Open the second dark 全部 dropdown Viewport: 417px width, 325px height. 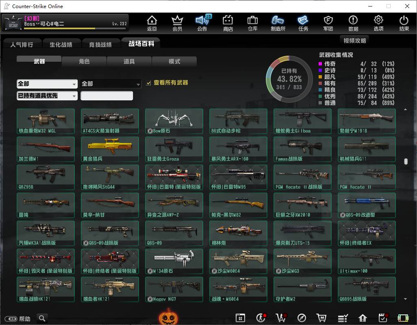pos(111,84)
